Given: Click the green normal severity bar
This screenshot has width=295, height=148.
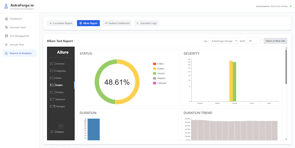Looking at the screenshot, I should tap(235, 82).
